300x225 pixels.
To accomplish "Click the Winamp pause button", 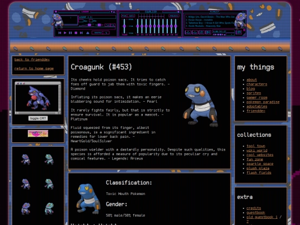I will [70, 33].
